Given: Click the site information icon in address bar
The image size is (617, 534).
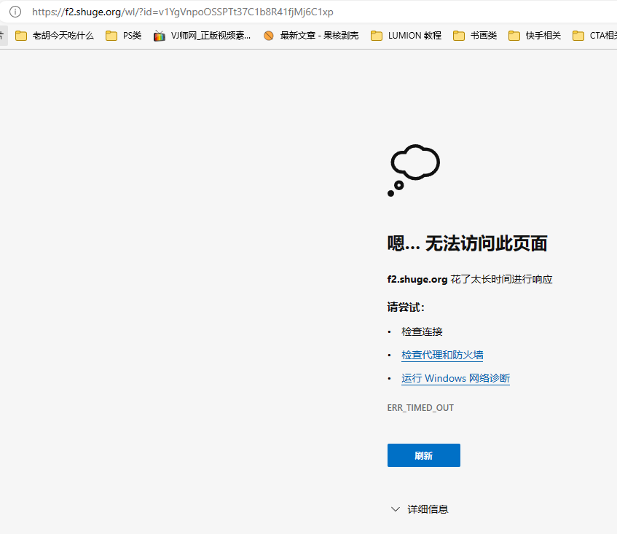Looking at the screenshot, I should pos(16,12).
